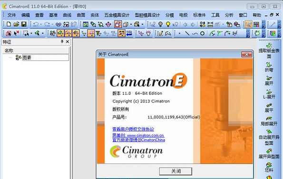Viewport: 283px width, 179px height.
Task: Click the color palette grid icon
Action: coord(256,24)
